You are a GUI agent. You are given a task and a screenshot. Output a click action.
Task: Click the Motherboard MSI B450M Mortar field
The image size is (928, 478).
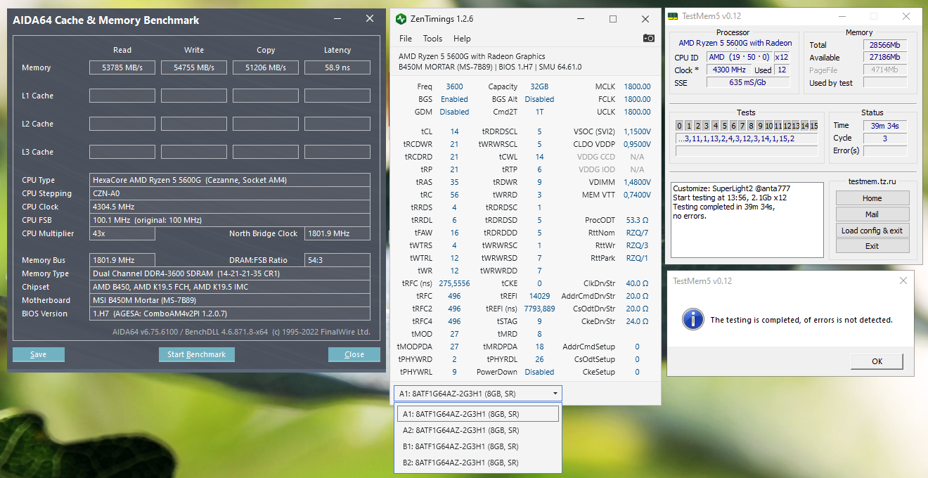pos(230,300)
